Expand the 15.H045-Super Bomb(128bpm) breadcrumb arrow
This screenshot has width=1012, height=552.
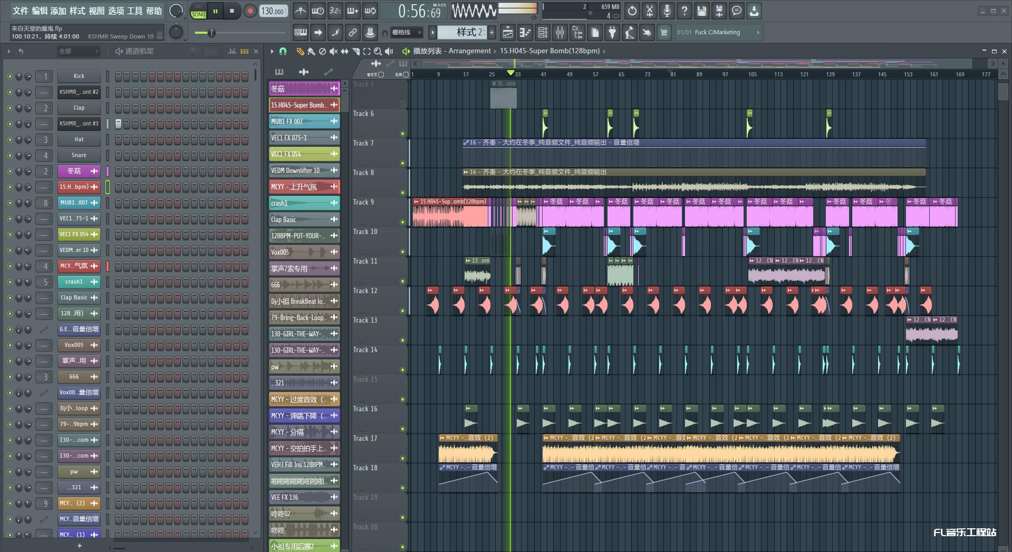coord(604,51)
